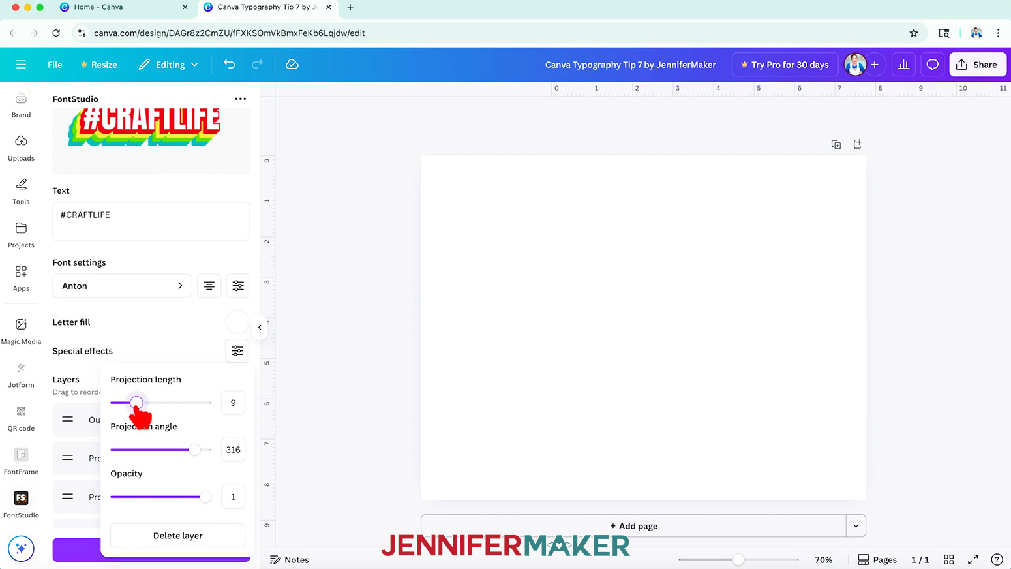Open the Tools sidebar panel
Screen dimensions: 1011x569
click(x=21, y=191)
